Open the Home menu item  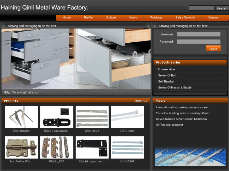[x=66, y=18]
